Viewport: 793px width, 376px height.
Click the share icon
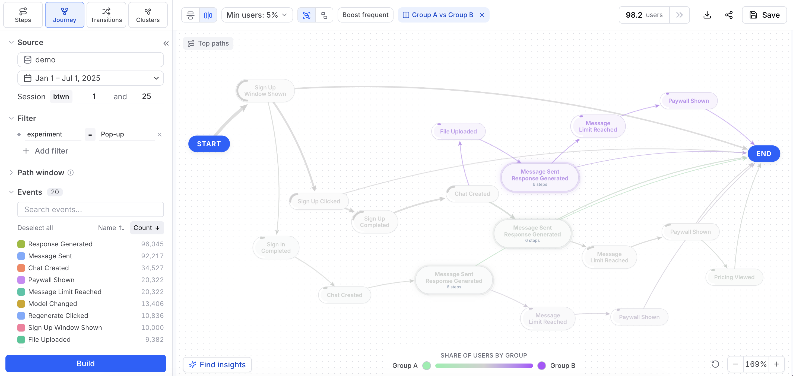pos(729,15)
